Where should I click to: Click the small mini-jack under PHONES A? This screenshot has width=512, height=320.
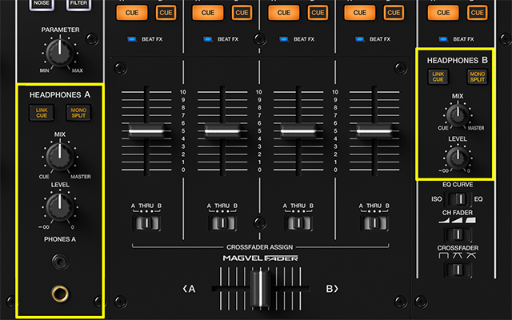tap(60, 260)
